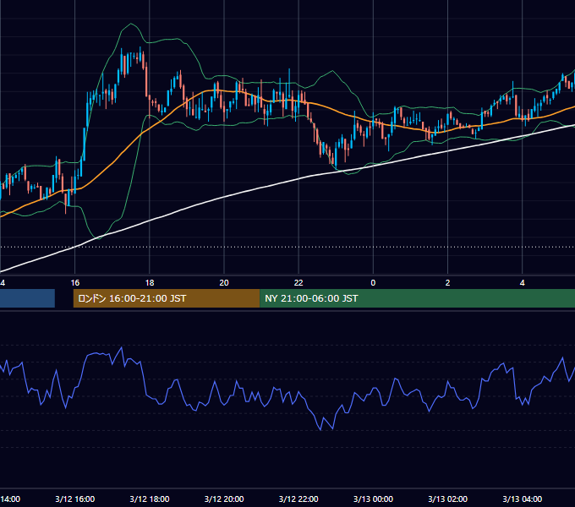The height and width of the screenshot is (507, 575).
Task: Click the 0 hour label on price chart axis
Action: pos(373,283)
